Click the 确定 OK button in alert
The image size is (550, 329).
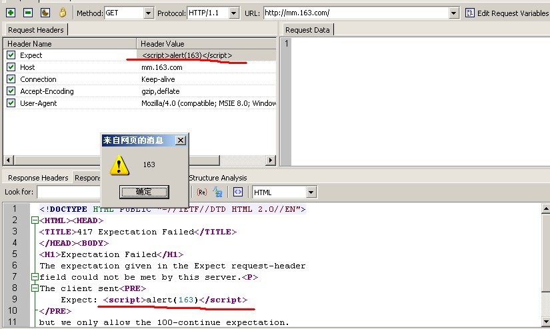[x=144, y=192]
